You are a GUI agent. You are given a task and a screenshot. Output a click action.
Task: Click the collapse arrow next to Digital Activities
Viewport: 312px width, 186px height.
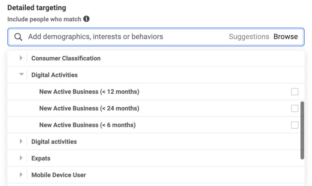(21, 75)
